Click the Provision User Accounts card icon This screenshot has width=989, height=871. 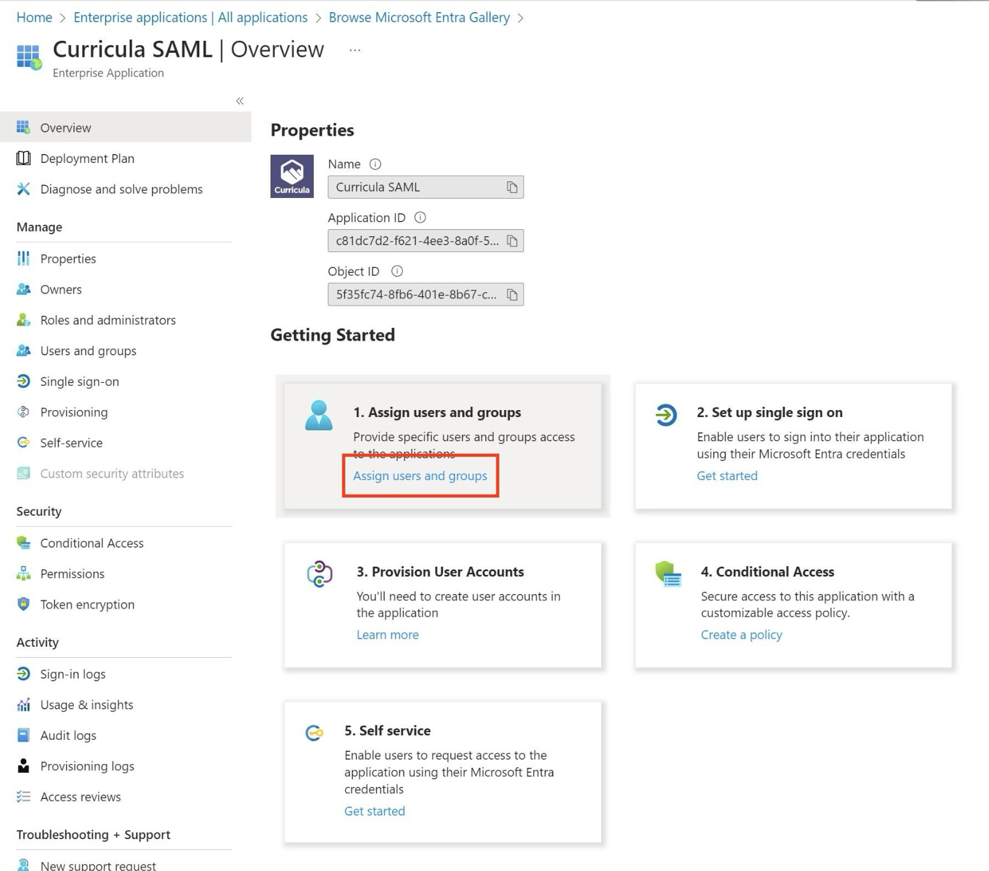(319, 574)
